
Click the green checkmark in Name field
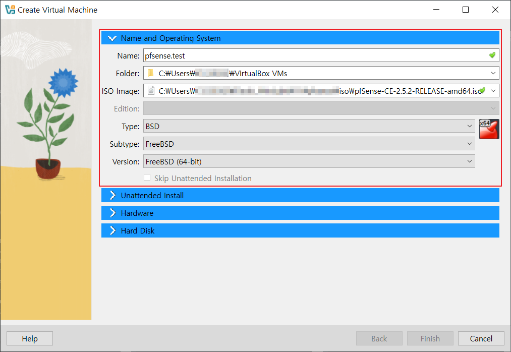click(492, 55)
